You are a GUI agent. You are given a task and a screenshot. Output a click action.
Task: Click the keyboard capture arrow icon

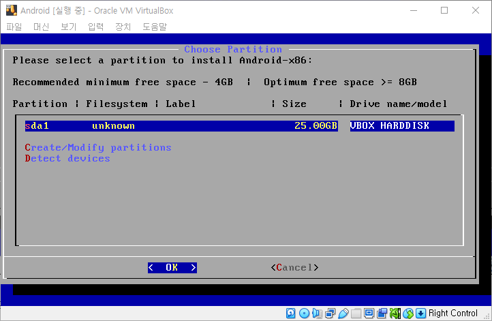[x=420, y=313]
